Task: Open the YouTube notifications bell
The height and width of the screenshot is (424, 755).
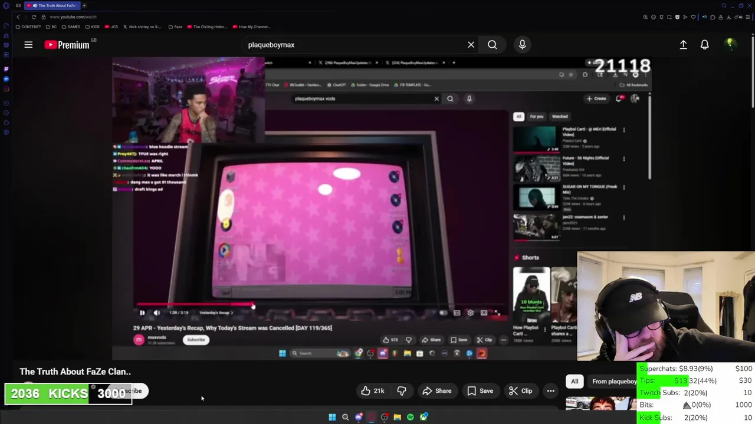Action: coord(704,45)
